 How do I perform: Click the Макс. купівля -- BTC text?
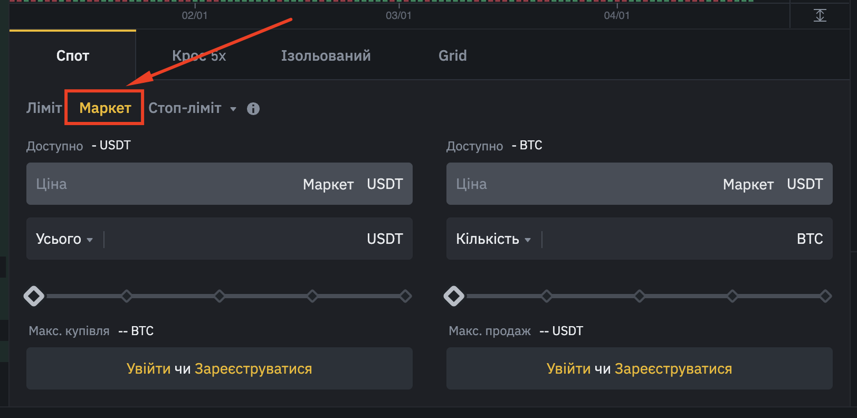coord(91,331)
